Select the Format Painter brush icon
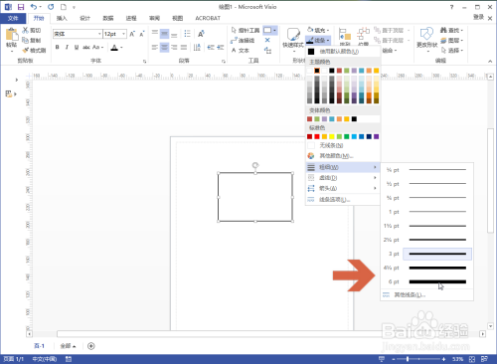This screenshot has height=364, width=497. (x=25, y=51)
